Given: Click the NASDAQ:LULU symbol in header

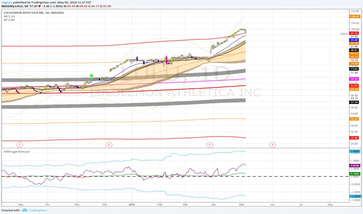Looking at the screenshot, I should pyautogui.click(x=12, y=6).
